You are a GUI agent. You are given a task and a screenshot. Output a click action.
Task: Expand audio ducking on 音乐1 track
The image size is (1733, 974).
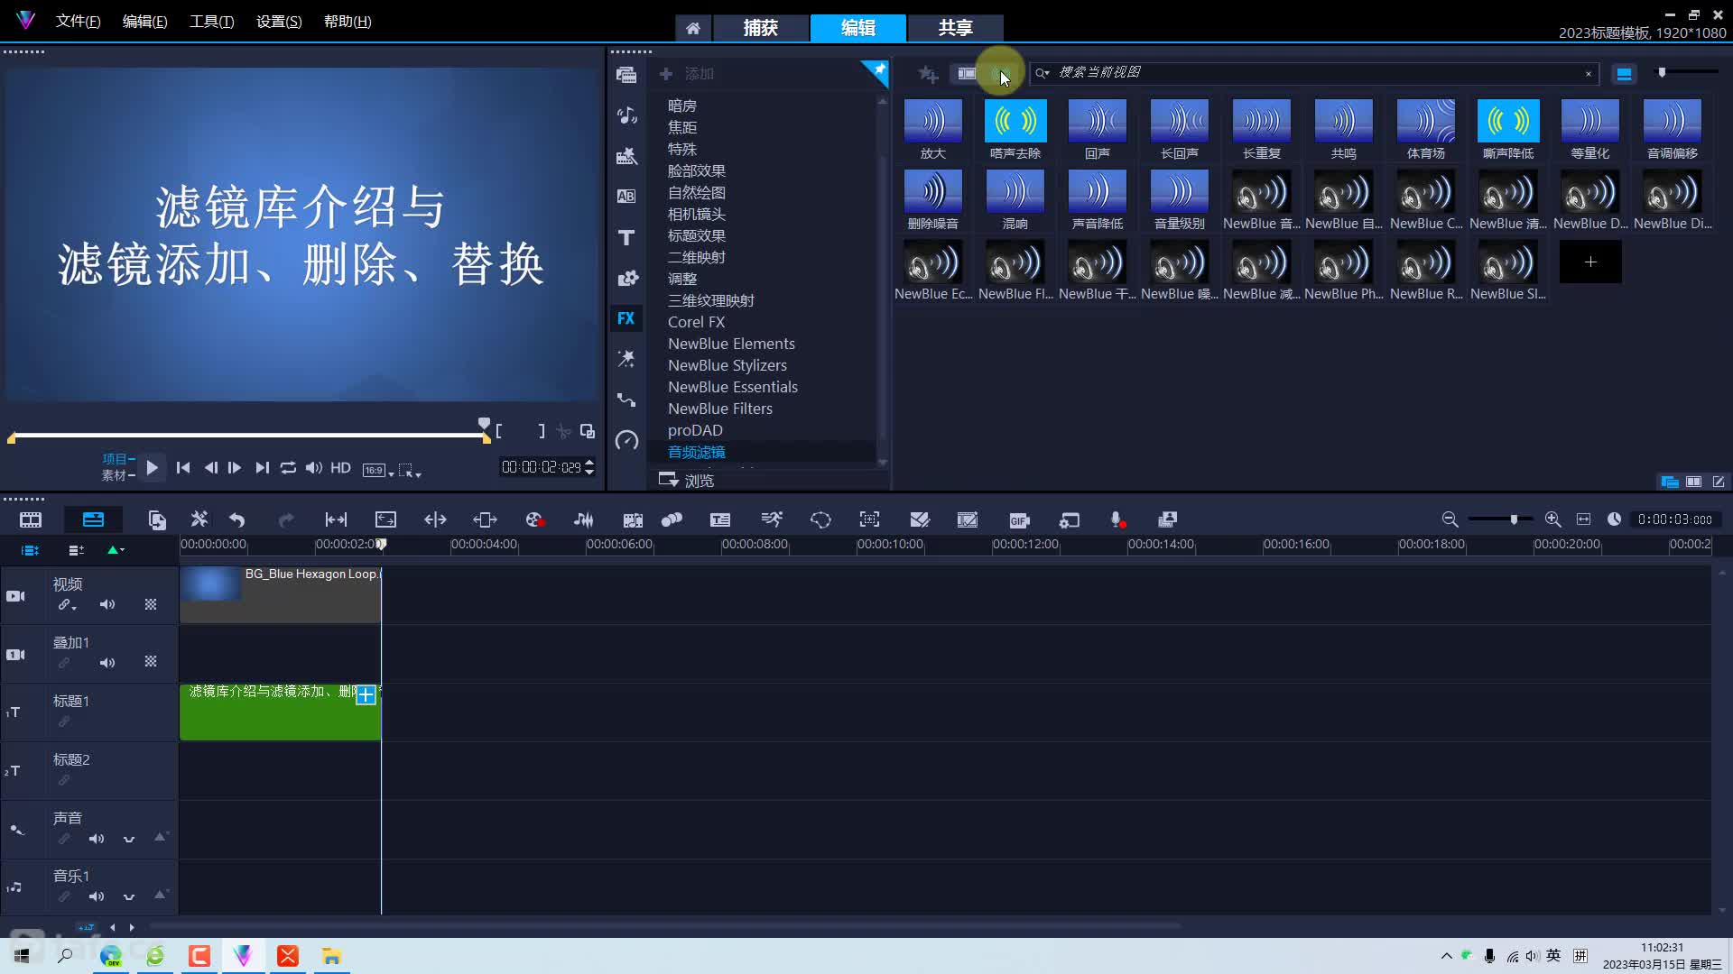(129, 897)
